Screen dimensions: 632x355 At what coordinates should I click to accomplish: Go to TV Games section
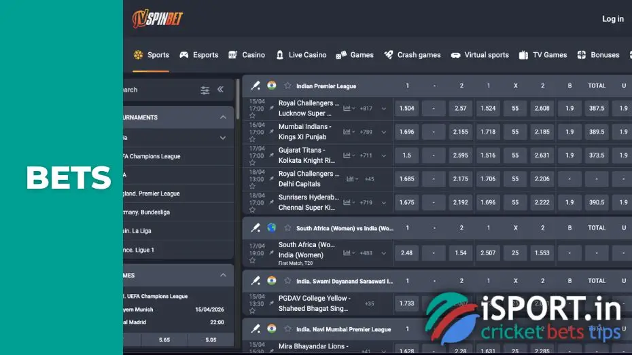[x=543, y=55]
